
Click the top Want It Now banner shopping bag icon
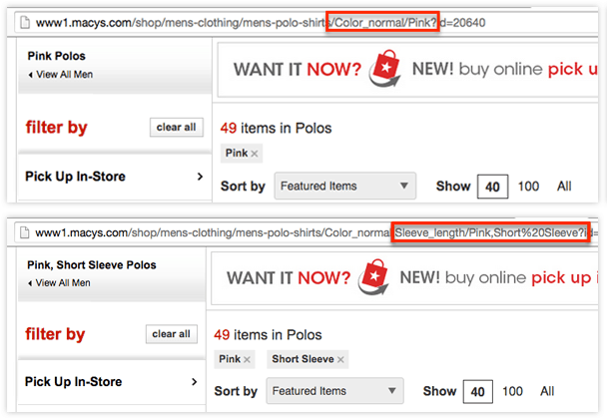(x=385, y=68)
